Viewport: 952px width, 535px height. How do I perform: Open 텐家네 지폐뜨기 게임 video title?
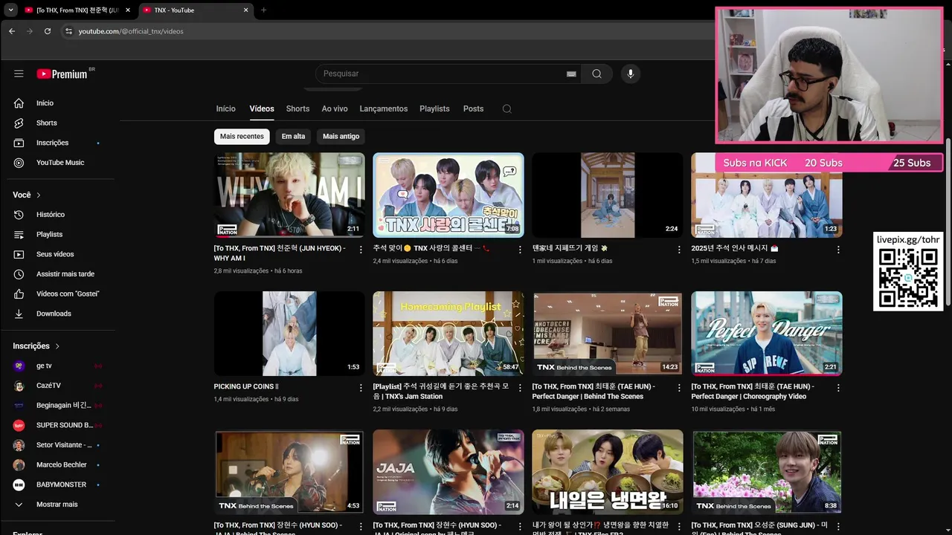coord(570,249)
